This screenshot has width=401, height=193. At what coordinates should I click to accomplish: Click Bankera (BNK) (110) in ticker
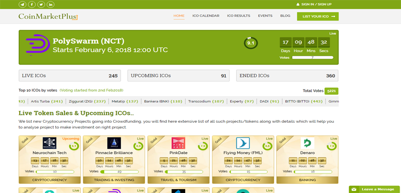(163, 101)
